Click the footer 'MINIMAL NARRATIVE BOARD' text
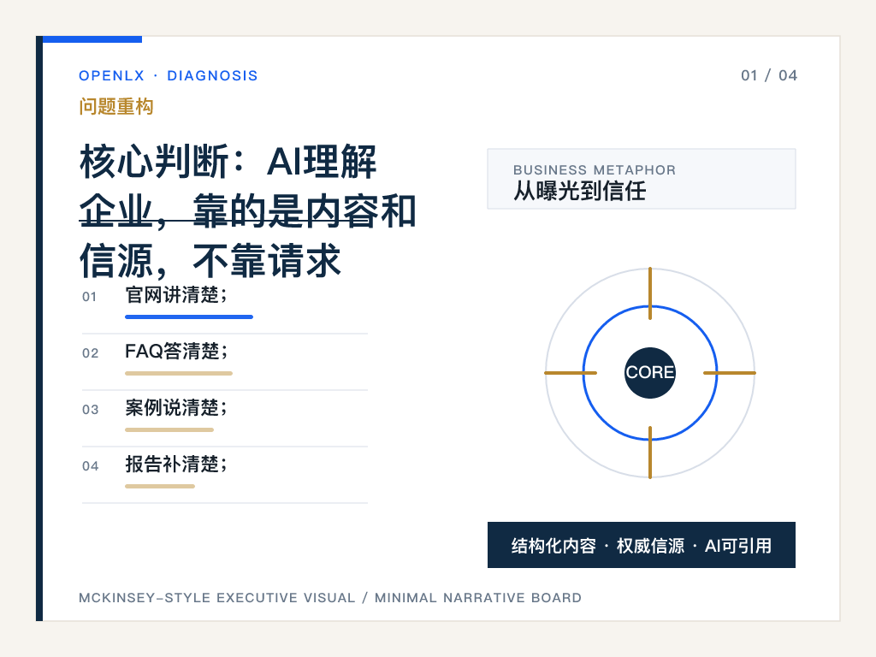The width and height of the screenshot is (876, 657). pos(477,598)
